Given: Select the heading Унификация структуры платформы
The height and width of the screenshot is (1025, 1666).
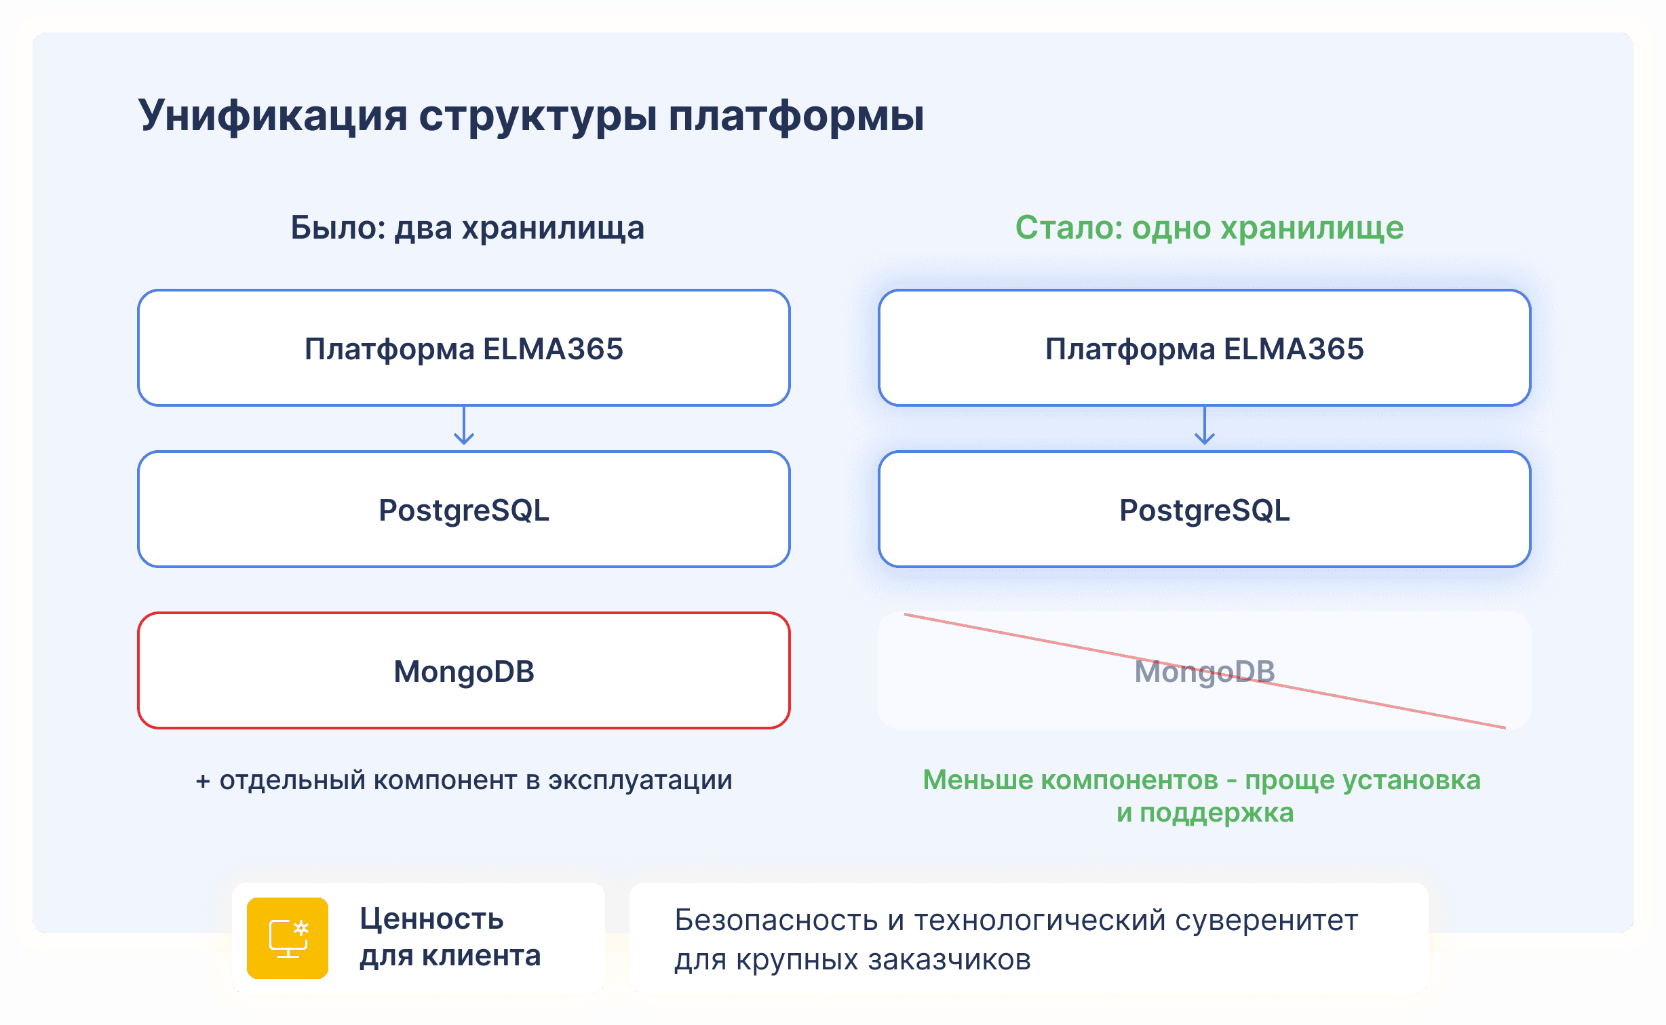Looking at the screenshot, I should tap(531, 116).
